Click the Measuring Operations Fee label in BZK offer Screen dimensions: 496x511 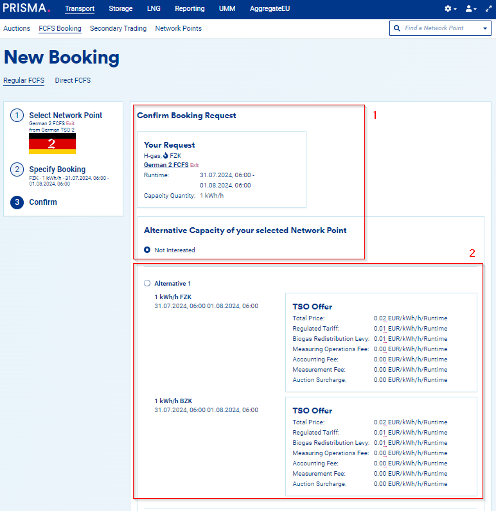[x=331, y=453]
